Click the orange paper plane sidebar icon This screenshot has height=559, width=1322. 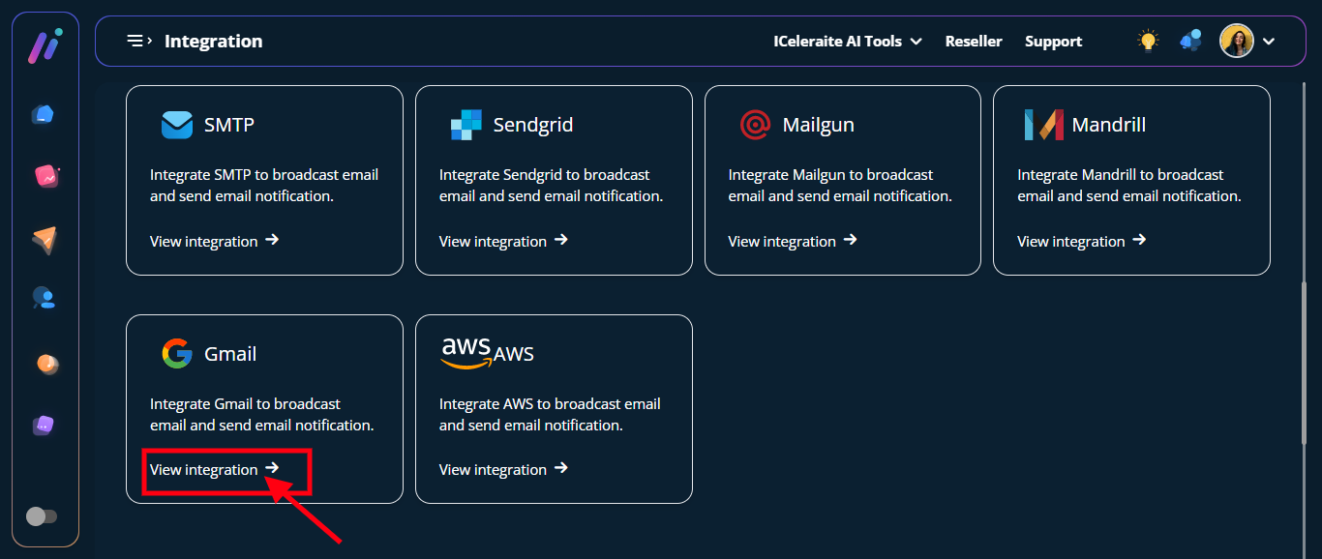click(x=45, y=239)
